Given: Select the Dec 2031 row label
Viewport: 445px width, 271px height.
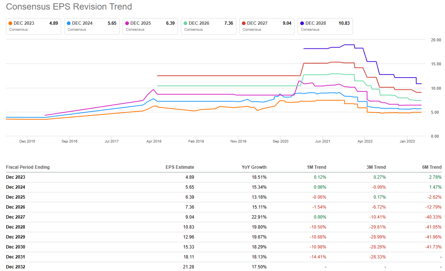Looking at the screenshot, I should [16, 257].
